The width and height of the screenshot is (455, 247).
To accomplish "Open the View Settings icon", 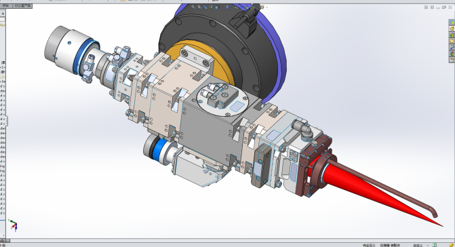I will pos(262,7).
